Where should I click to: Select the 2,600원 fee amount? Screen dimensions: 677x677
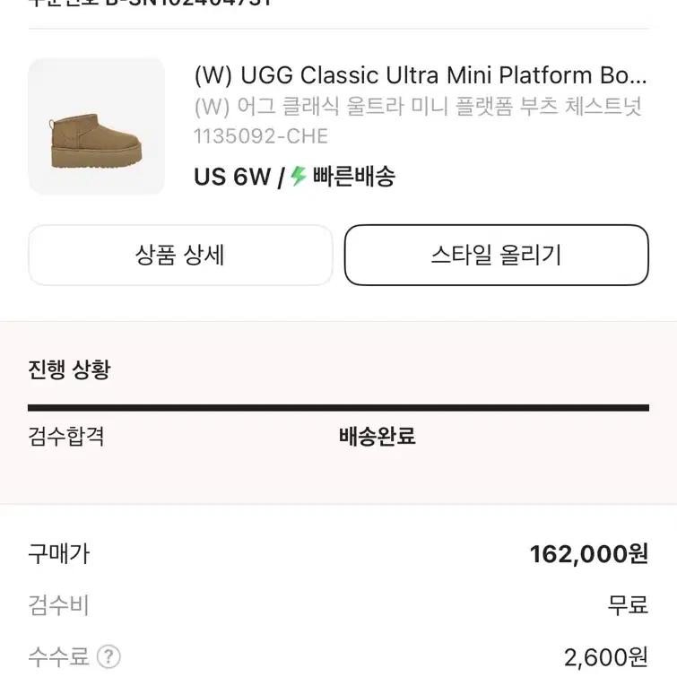pos(606,657)
